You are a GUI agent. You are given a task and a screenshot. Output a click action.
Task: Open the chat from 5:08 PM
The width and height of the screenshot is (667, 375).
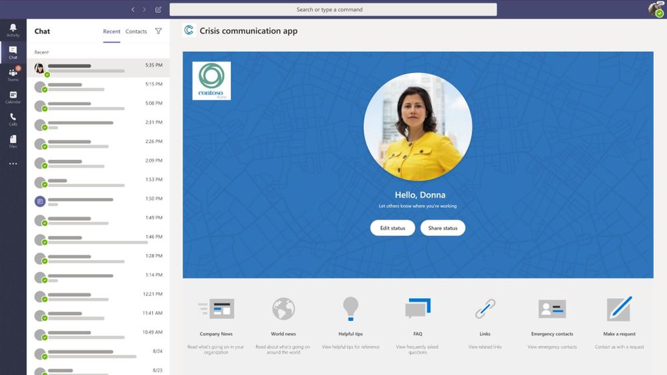pos(98,106)
